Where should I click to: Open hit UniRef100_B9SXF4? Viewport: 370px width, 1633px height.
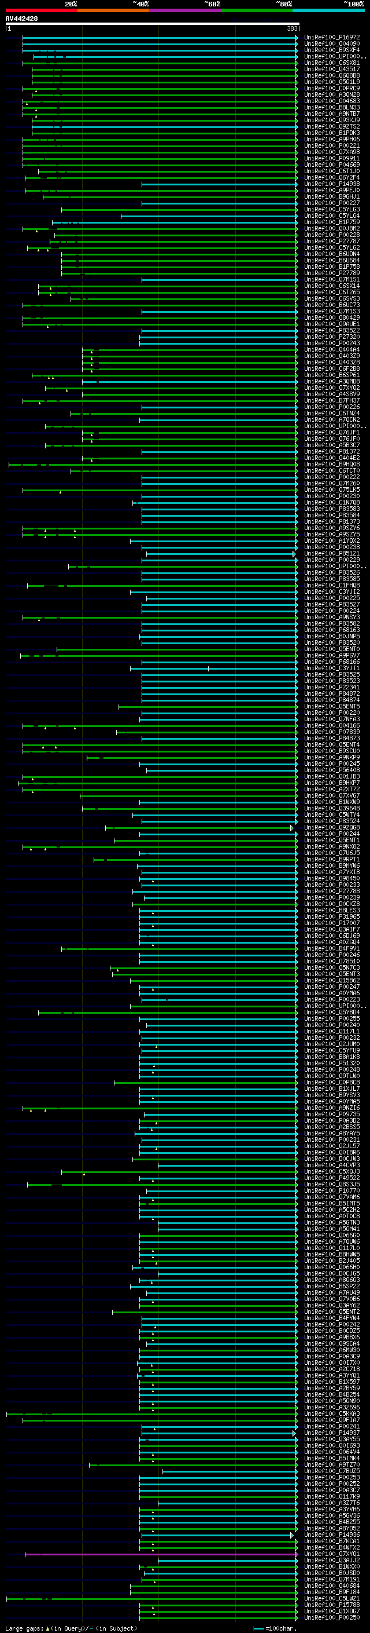click(x=331, y=50)
